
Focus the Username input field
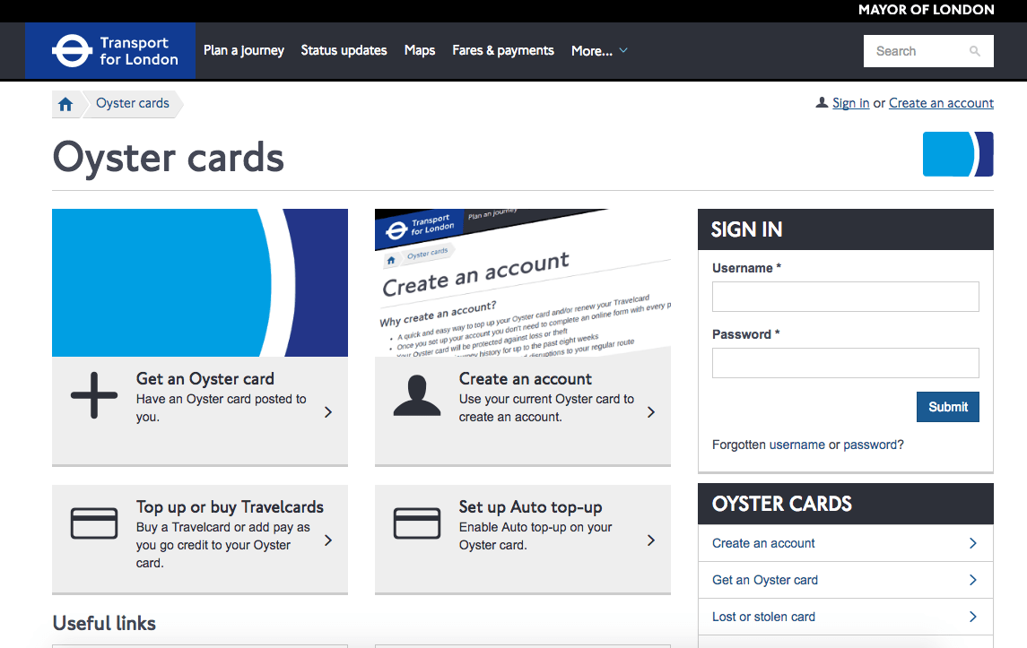pyautogui.click(x=846, y=297)
